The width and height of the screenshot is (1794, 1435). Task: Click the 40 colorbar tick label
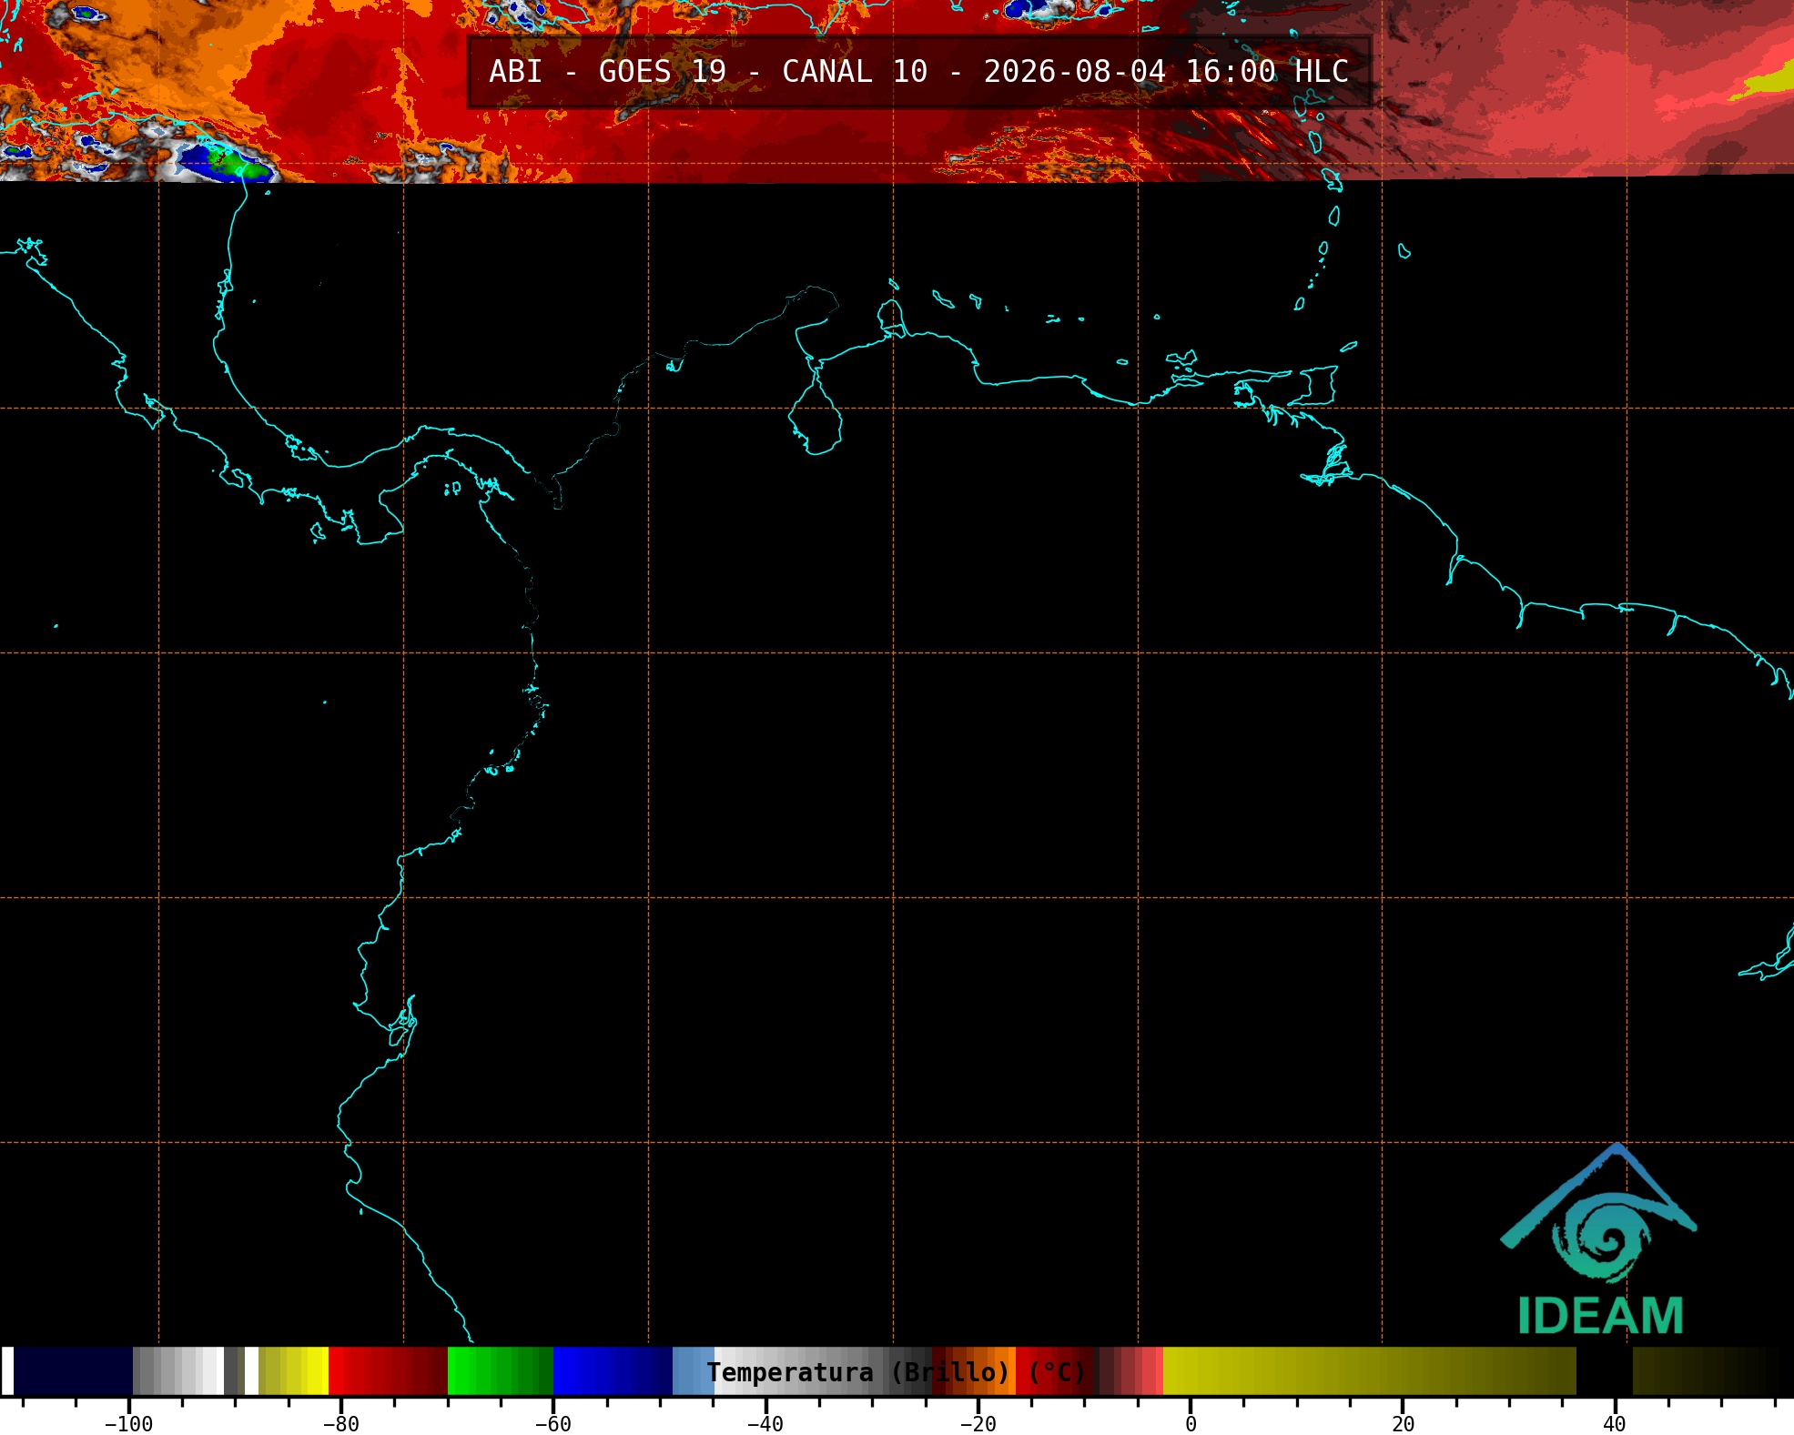coord(1615,1424)
